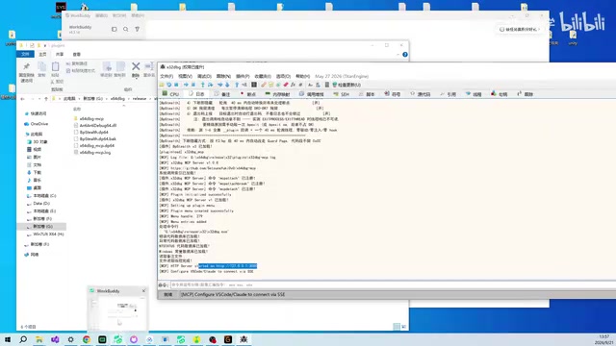The height and width of the screenshot is (346, 616).
Task: Click the # comments icon in x32dbg toolbar
Action: click(x=300, y=85)
